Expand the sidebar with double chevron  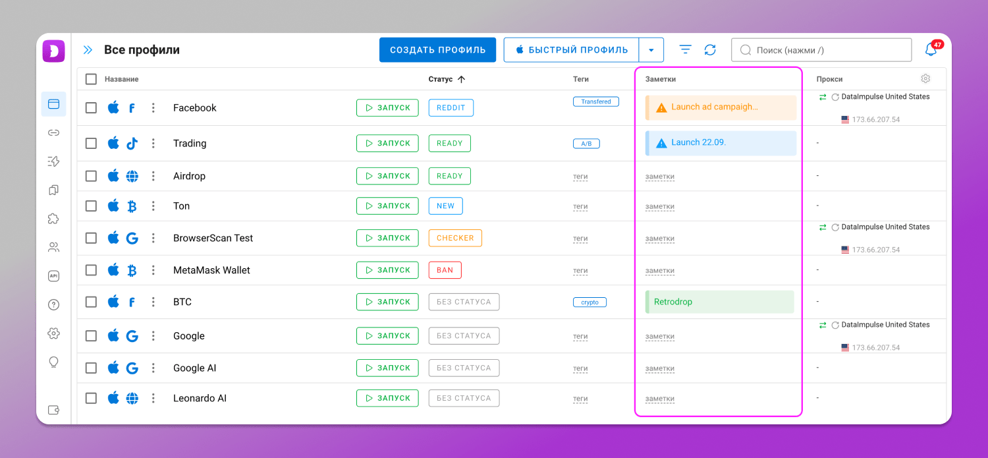point(88,50)
